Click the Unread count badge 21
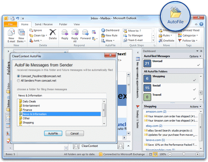 [147, 63]
